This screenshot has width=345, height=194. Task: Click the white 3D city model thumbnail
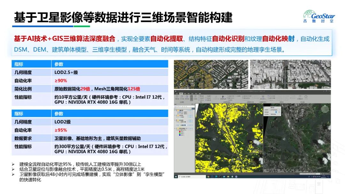click(290, 74)
